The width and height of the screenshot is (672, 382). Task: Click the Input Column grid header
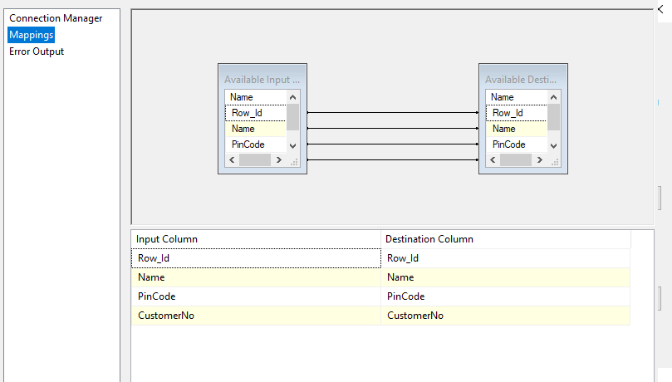click(x=255, y=239)
